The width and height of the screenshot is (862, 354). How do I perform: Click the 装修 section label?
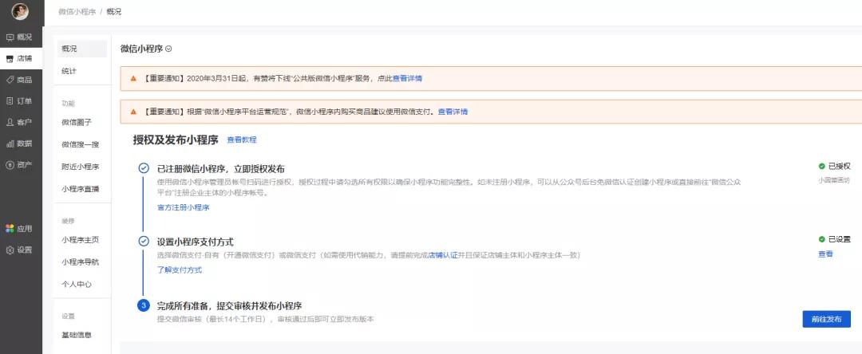point(68,221)
